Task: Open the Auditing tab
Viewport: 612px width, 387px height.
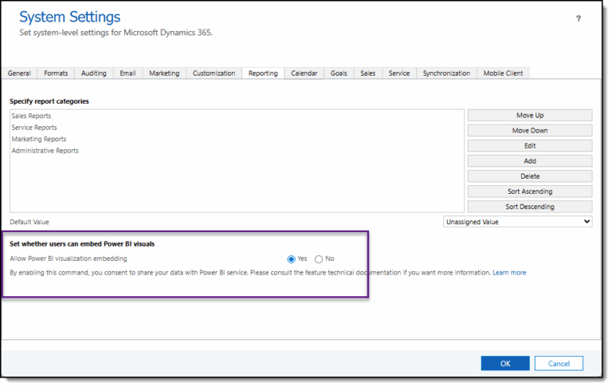Action: click(x=94, y=73)
